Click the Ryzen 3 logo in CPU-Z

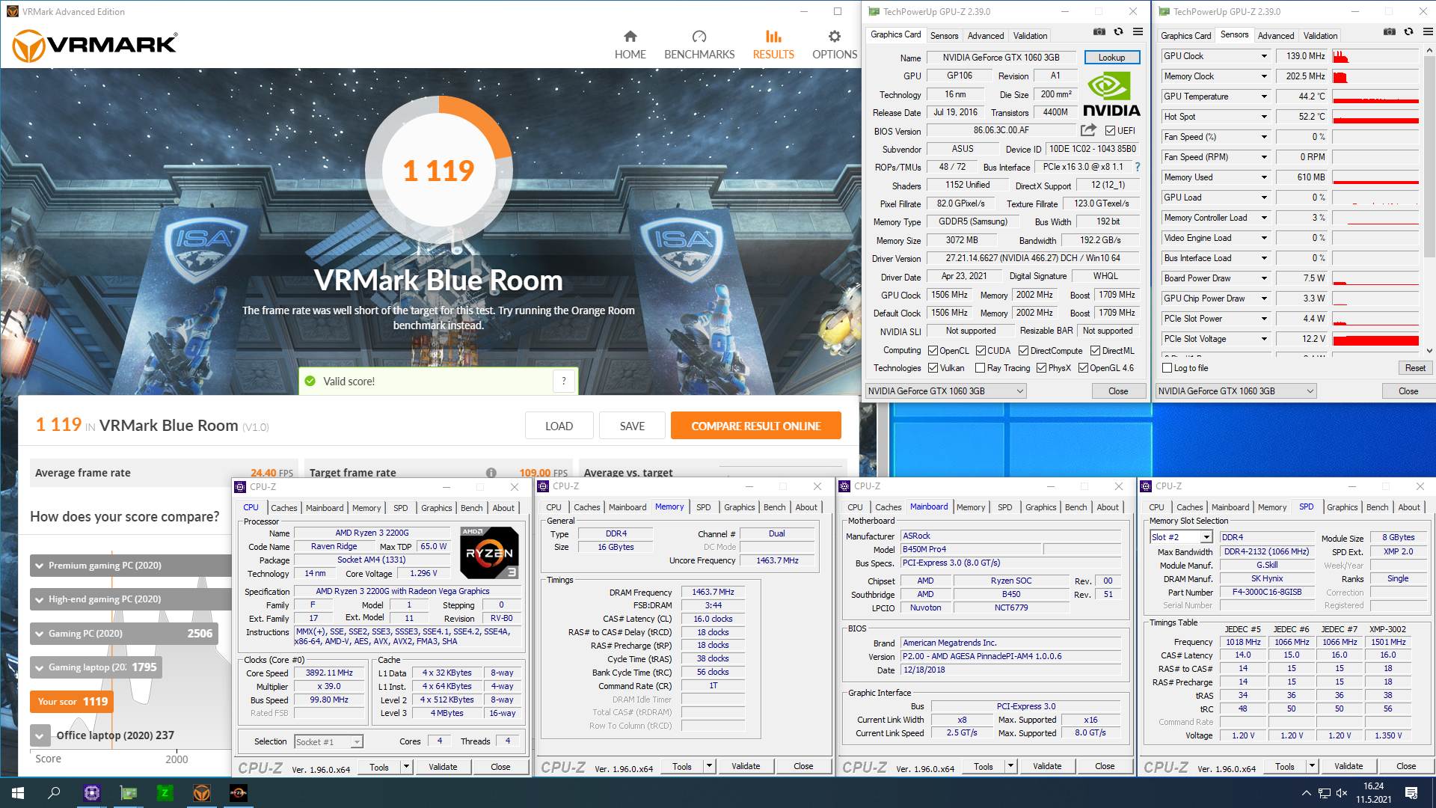[x=489, y=553]
